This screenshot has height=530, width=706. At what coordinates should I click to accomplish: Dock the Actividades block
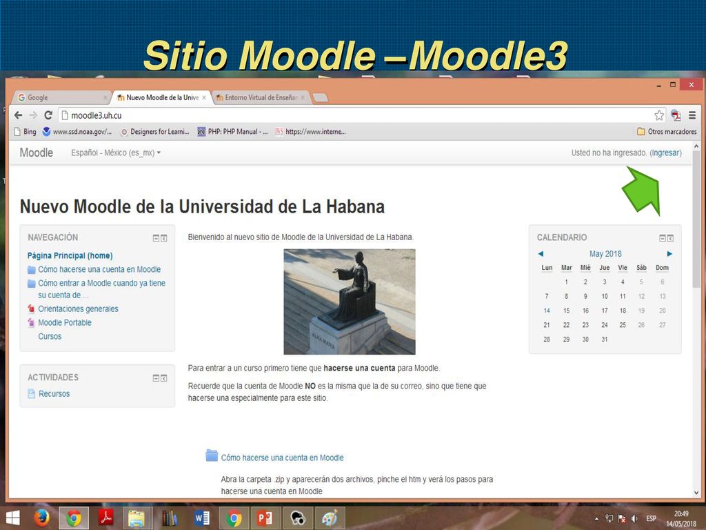164,378
